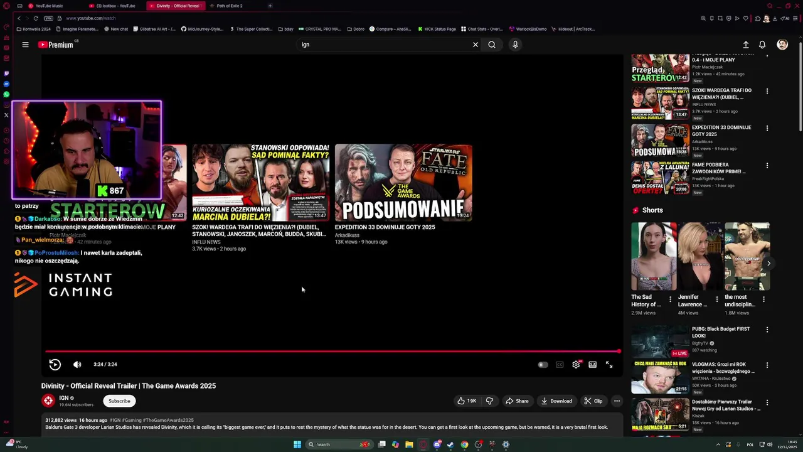Open menu for Jennifer Lawrence short
803x452 pixels.
[x=716, y=299]
